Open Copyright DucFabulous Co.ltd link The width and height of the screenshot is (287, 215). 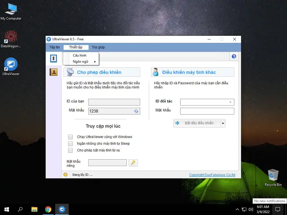[212, 175]
